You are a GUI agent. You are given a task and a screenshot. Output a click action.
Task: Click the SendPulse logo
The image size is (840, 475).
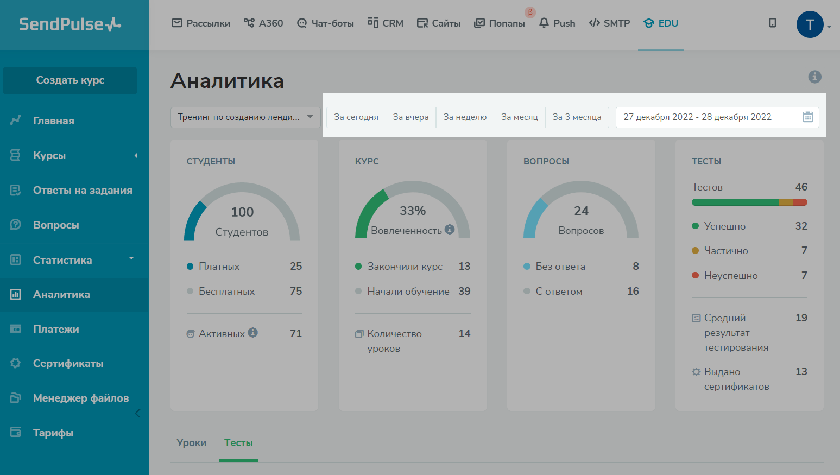point(70,24)
